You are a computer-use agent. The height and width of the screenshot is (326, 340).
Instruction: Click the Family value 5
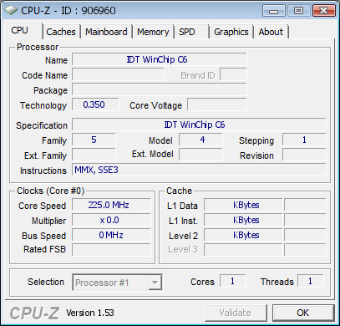(94, 140)
